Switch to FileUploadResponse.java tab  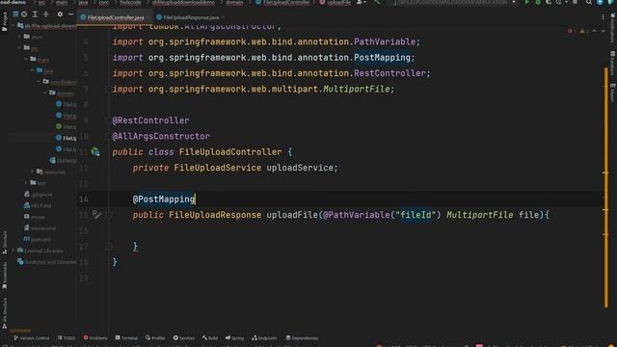191,17
